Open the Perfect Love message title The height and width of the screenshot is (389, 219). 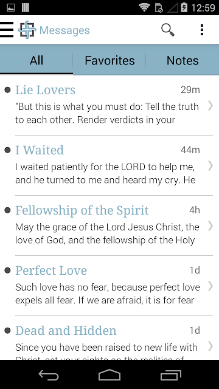point(51,270)
